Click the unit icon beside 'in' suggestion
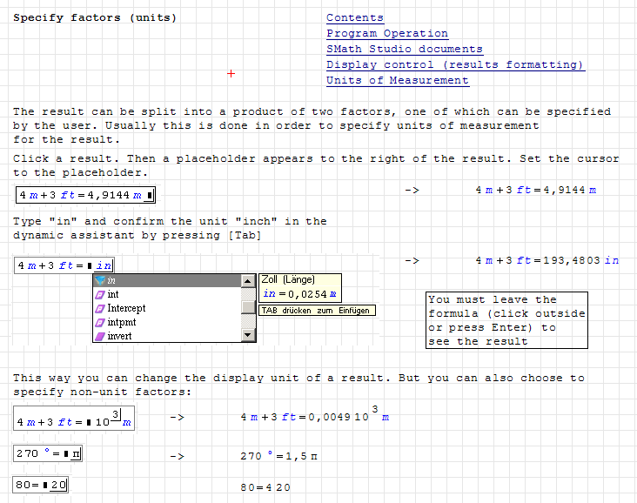Viewport: 637px width, 503px height. pyautogui.click(x=100, y=281)
